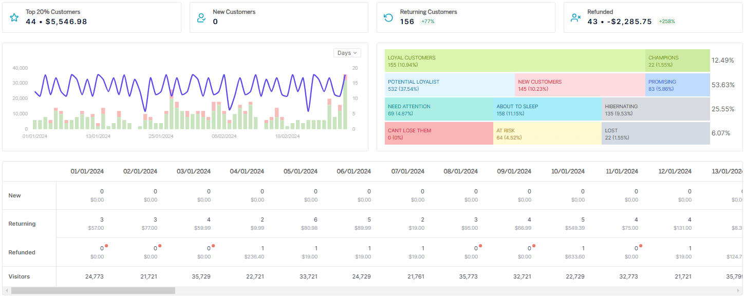Click the 06/02/2024 chart axis label
This screenshot has height=298, width=745.
(x=224, y=136)
